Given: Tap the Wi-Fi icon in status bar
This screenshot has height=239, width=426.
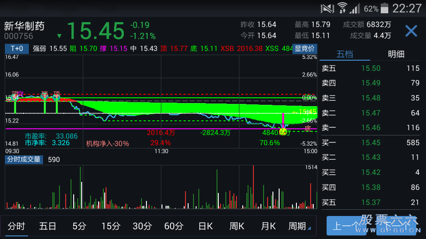Looking at the screenshot, I should (342, 8).
